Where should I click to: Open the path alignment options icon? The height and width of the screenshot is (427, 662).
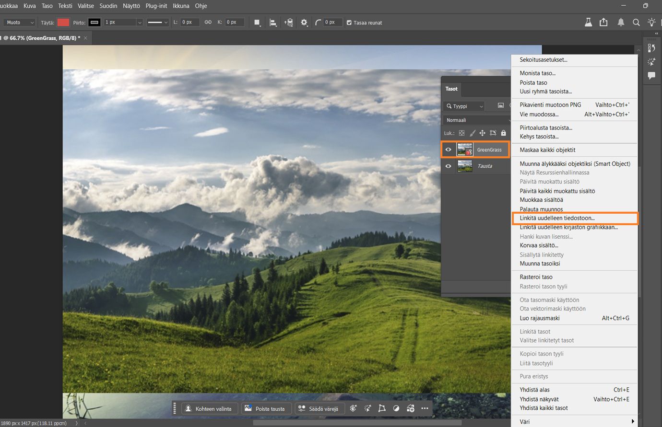[273, 23]
